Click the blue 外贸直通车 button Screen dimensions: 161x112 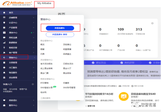[x=60, y=28]
